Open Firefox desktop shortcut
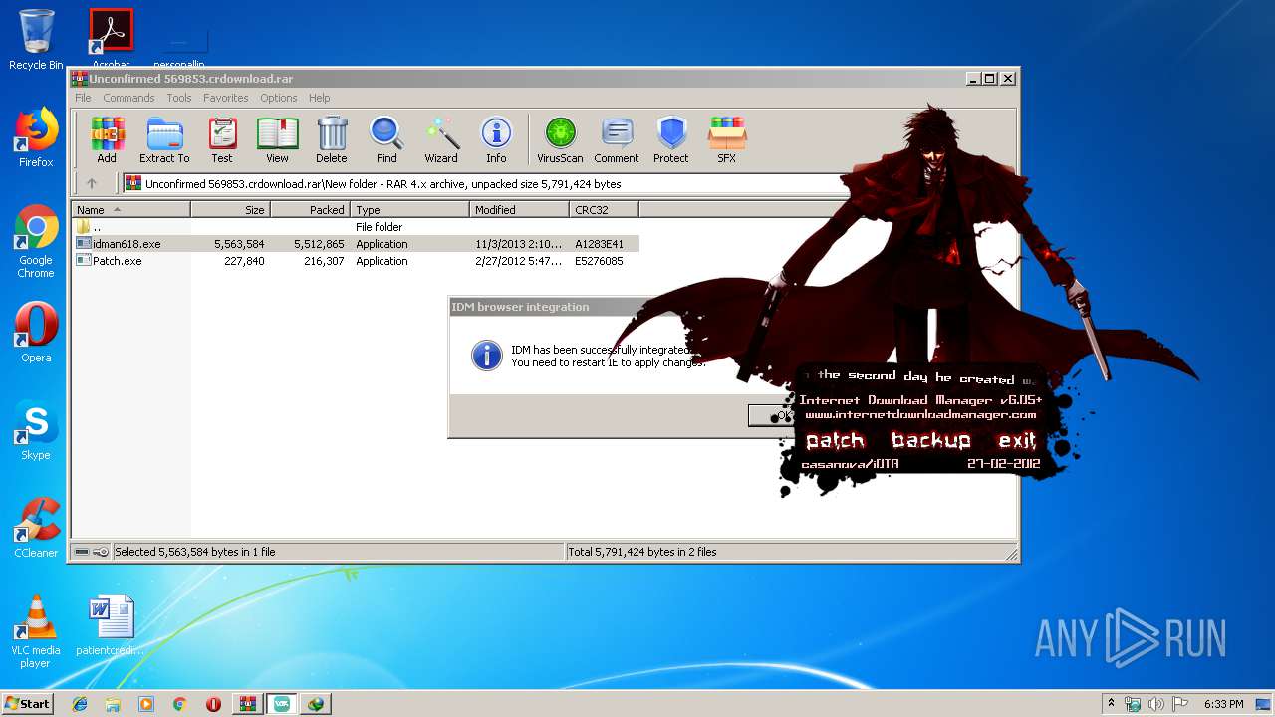 point(36,137)
